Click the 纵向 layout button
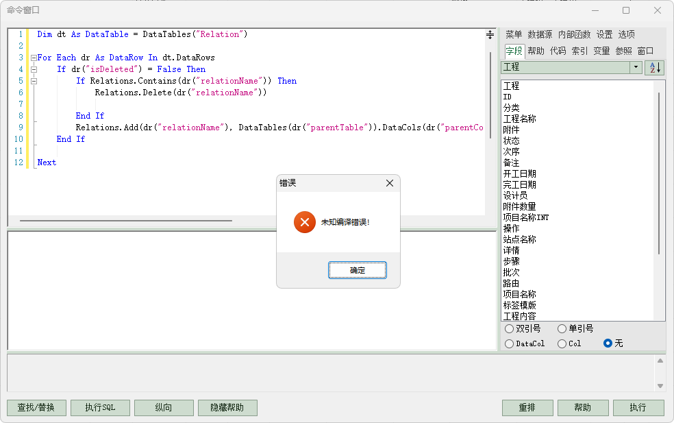Viewport: 674px width, 423px height. 164,407
